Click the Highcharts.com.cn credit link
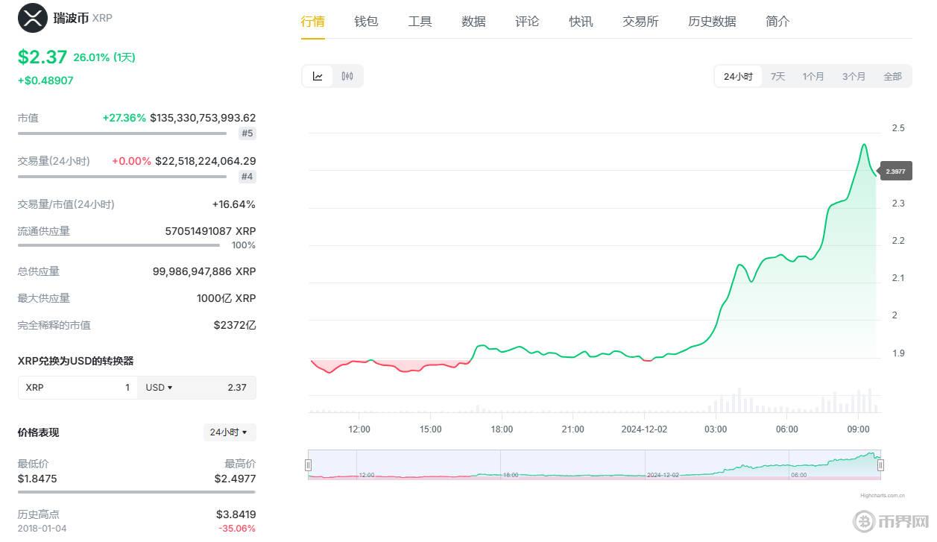 tap(883, 495)
